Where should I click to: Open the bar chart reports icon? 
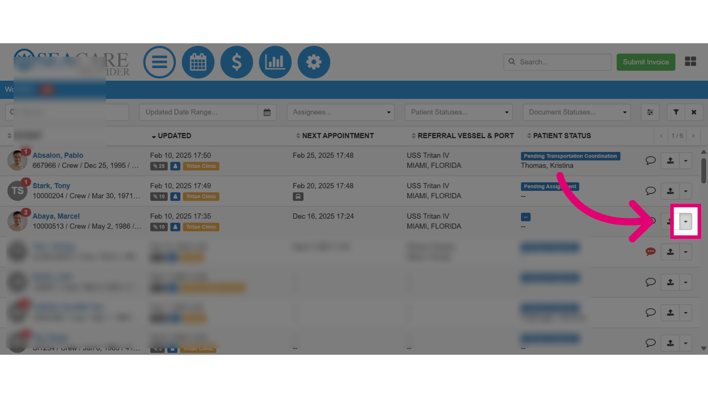click(275, 62)
